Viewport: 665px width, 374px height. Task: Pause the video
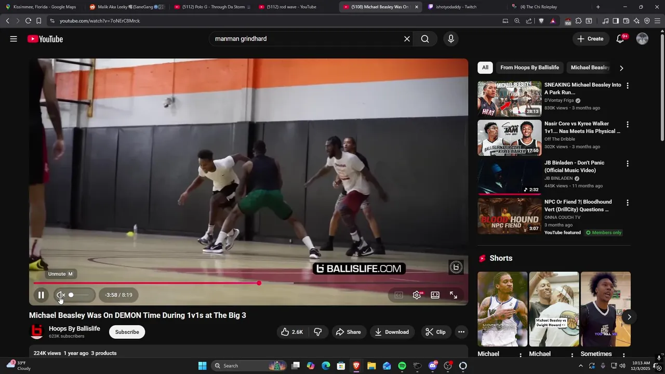coord(41,295)
